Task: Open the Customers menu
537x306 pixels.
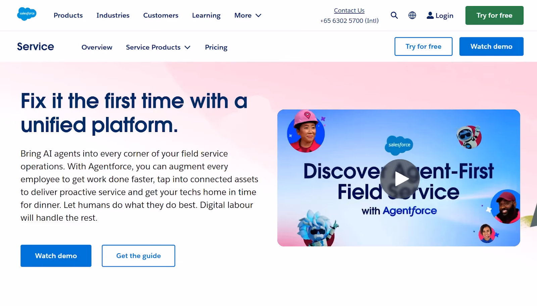Action: 161,15
